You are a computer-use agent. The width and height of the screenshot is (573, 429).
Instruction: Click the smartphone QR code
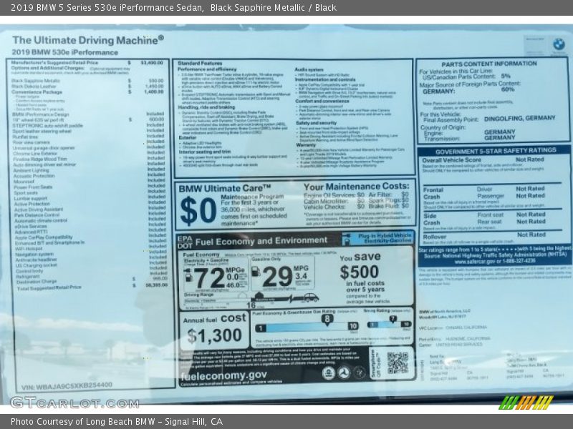(x=398, y=363)
